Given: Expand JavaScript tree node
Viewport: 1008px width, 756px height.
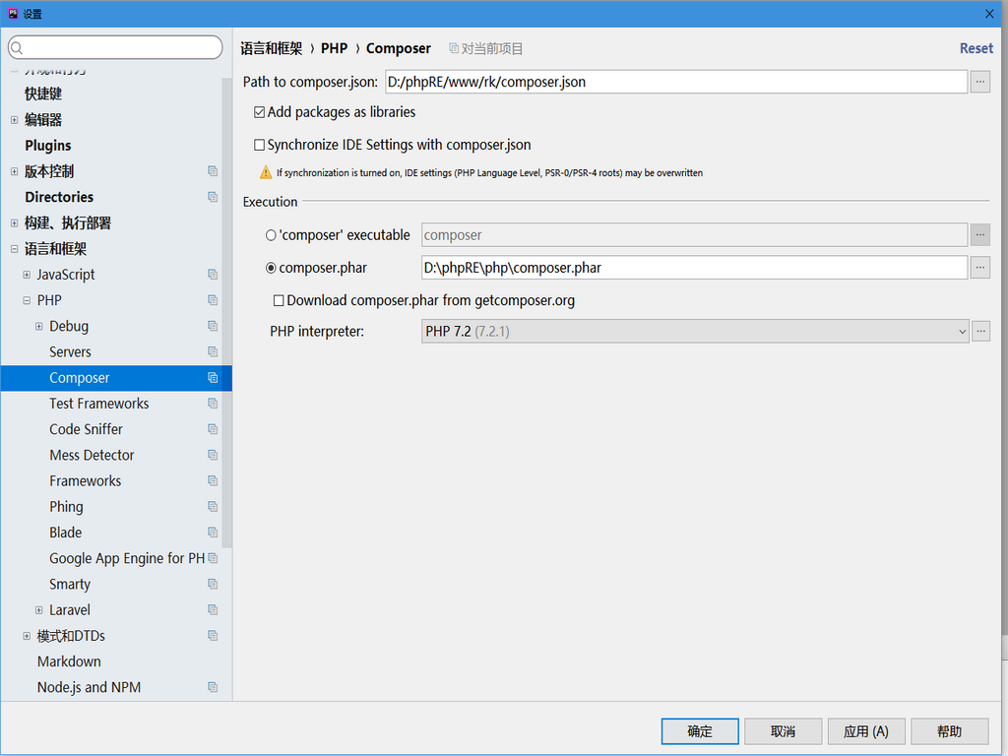Looking at the screenshot, I should [x=27, y=275].
